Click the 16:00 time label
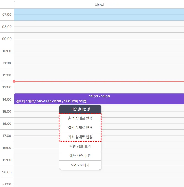The width and height of the screenshot is (184, 187). (x=7, y=124)
